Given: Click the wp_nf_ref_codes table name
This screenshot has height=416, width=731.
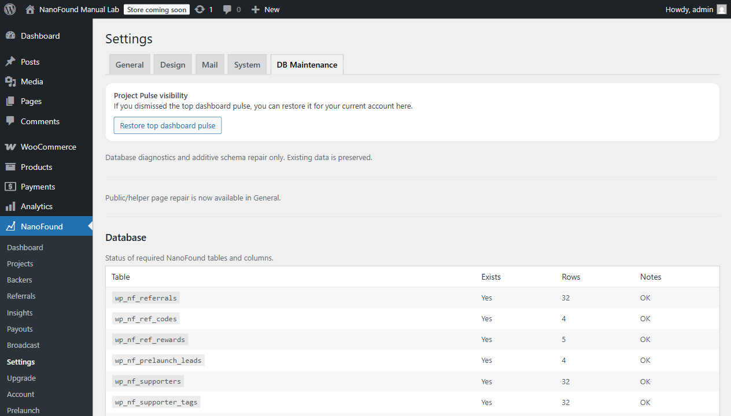Looking at the screenshot, I should tap(146, 318).
